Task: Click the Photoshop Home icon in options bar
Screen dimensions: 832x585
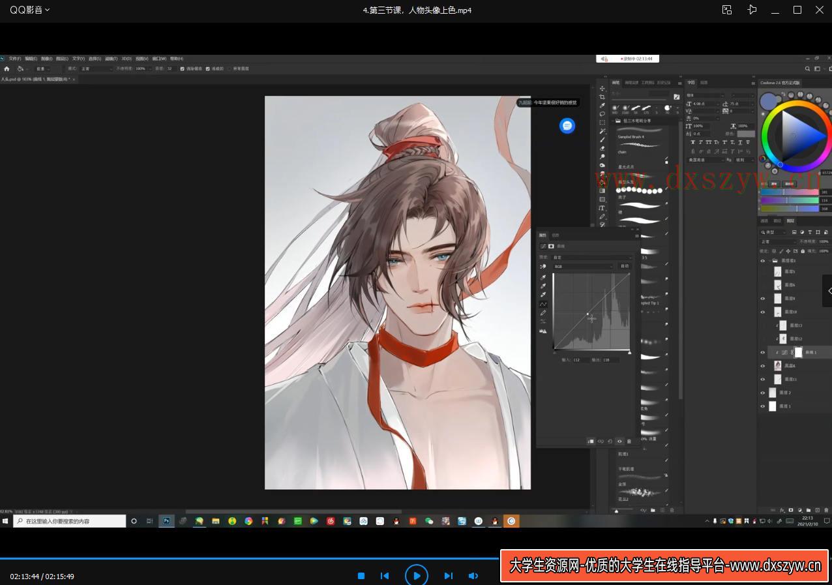Action: [x=7, y=68]
